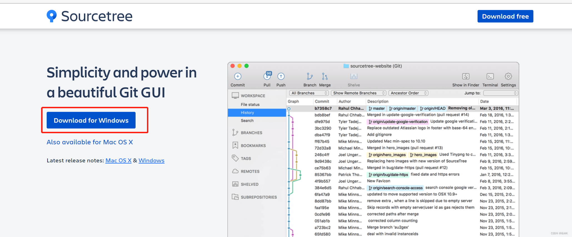Click the Author column header

pyautogui.click(x=345, y=101)
